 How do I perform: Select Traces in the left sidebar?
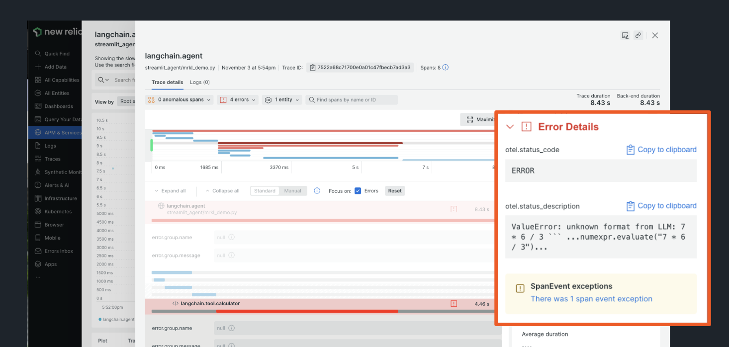pos(54,159)
